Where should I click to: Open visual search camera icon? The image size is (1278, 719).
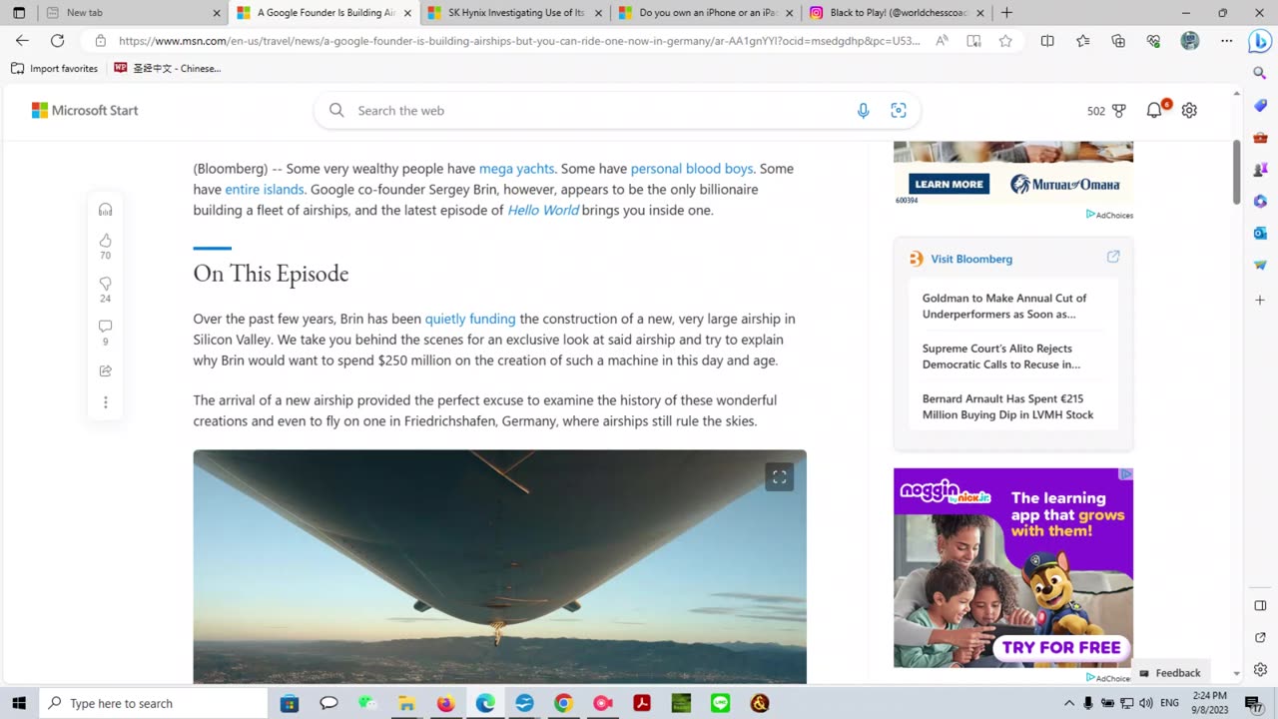(899, 111)
